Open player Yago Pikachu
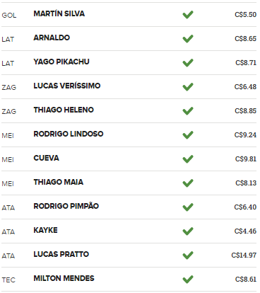The image size is (260, 293). [61, 62]
